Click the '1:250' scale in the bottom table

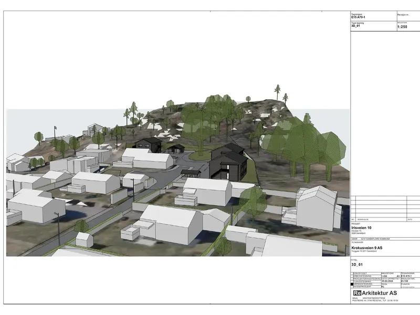click(x=384, y=276)
